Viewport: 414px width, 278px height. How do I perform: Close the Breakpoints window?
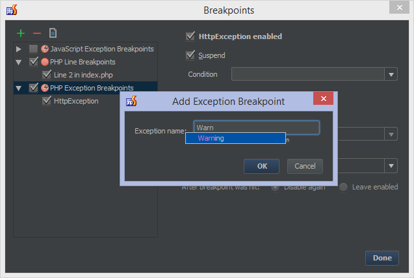coord(400,7)
